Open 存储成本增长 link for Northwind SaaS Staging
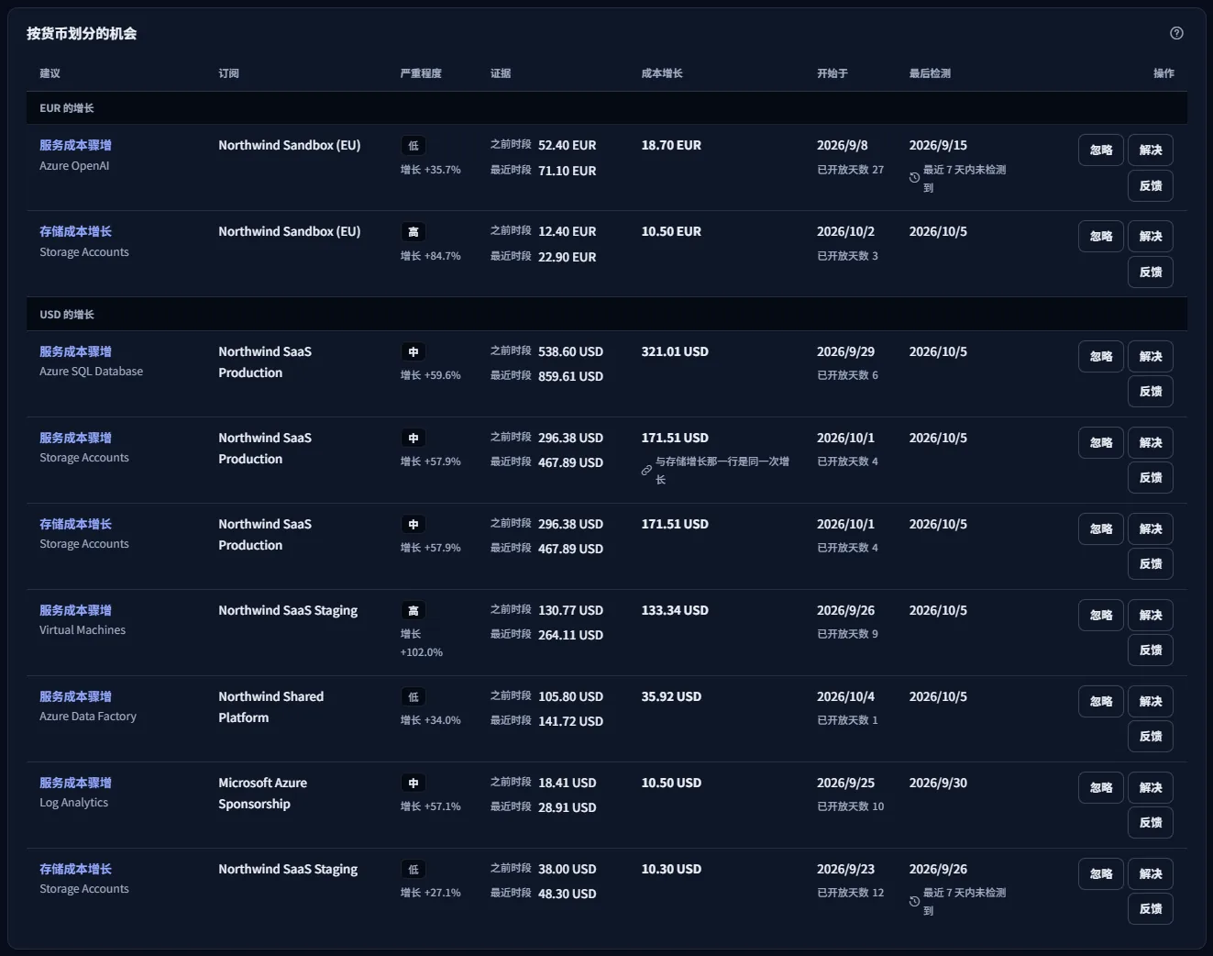 pyautogui.click(x=75, y=869)
